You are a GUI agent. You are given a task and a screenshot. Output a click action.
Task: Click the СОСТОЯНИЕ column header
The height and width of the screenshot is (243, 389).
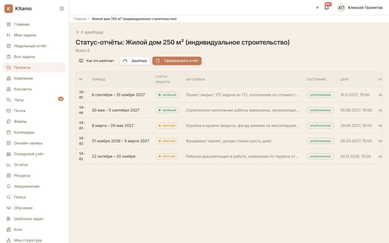coord(316,79)
